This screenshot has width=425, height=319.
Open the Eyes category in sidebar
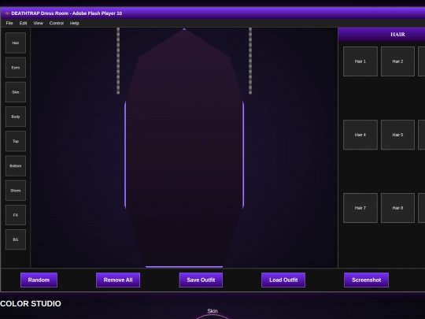[16, 68]
